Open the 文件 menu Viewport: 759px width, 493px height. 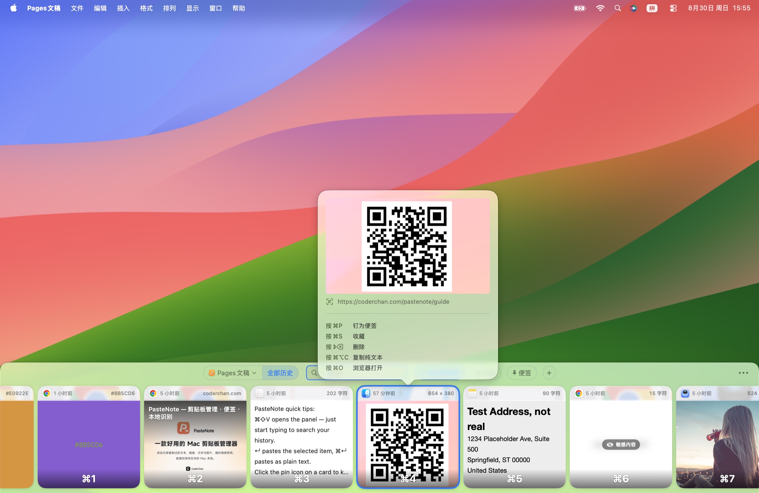77,8
